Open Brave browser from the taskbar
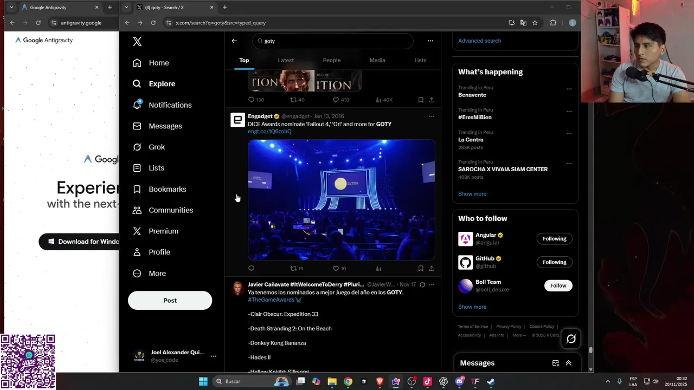 pos(380,381)
